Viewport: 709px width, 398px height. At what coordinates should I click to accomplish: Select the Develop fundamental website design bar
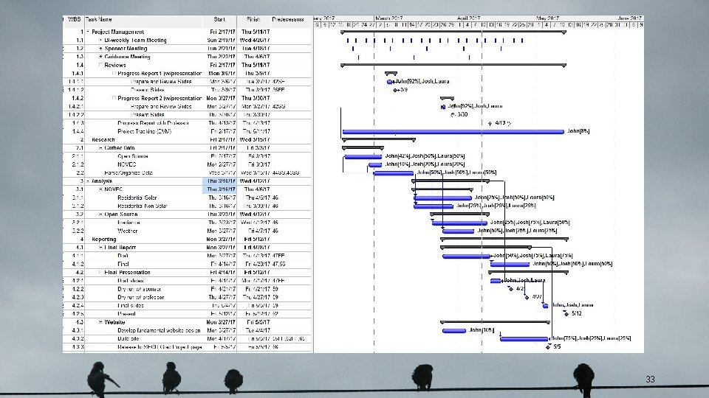coord(454,331)
